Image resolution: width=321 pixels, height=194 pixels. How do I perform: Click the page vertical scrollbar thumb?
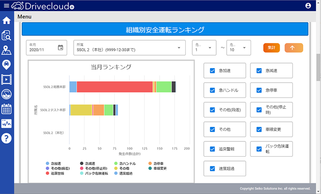tap(318, 67)
